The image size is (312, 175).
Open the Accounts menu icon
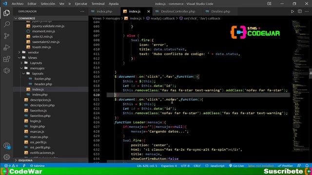6,146
